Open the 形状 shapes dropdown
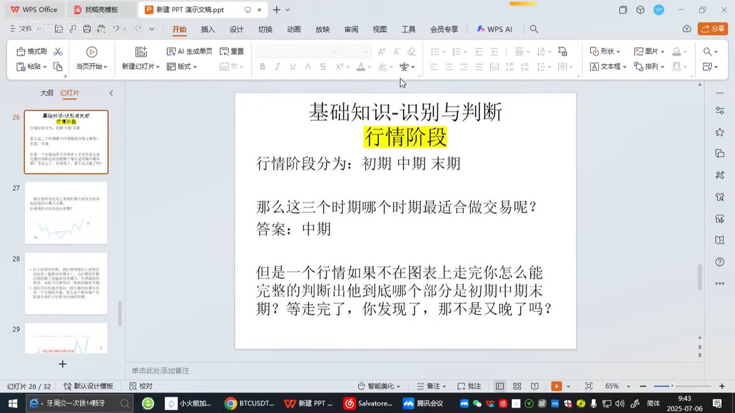 point(618,51)
